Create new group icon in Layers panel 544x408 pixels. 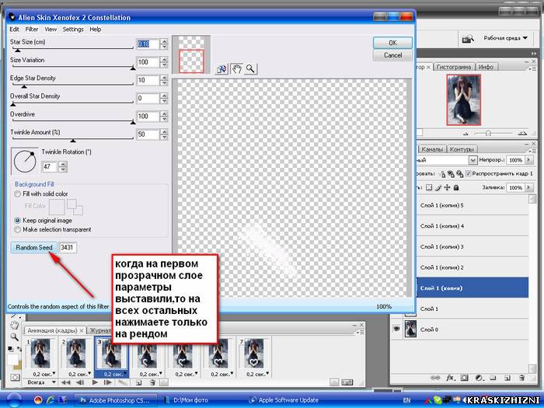[493, 378]
